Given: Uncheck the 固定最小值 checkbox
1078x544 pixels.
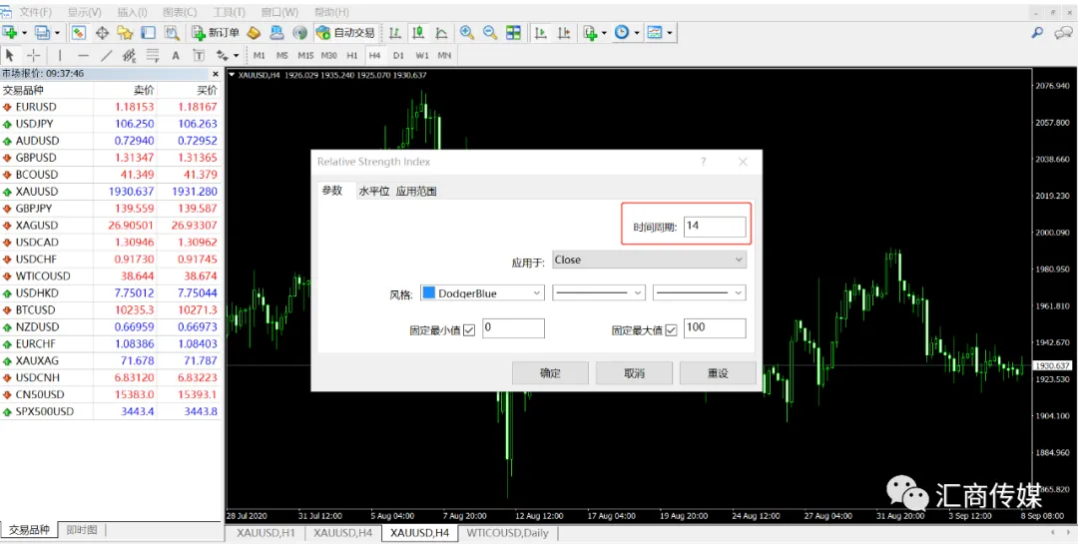Looking at the screenshot, I should (469, 330).
